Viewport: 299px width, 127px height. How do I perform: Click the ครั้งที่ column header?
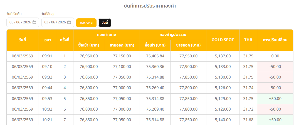click(65, 40)
